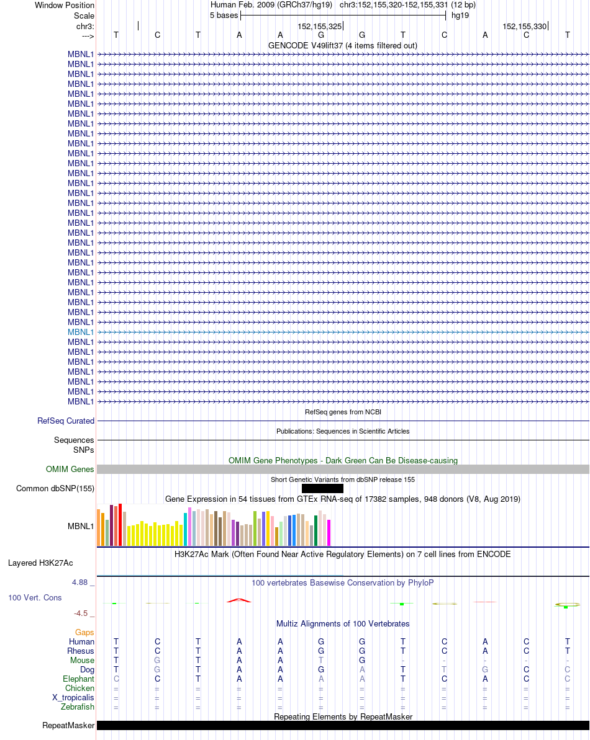Open 'Publications: Sequences in Scientific Articles' title
Viewport: 590px width, 740px height.
[343, 431]
